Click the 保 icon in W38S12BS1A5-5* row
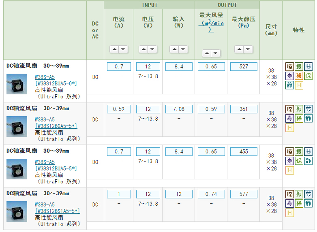 click(299, 204)
